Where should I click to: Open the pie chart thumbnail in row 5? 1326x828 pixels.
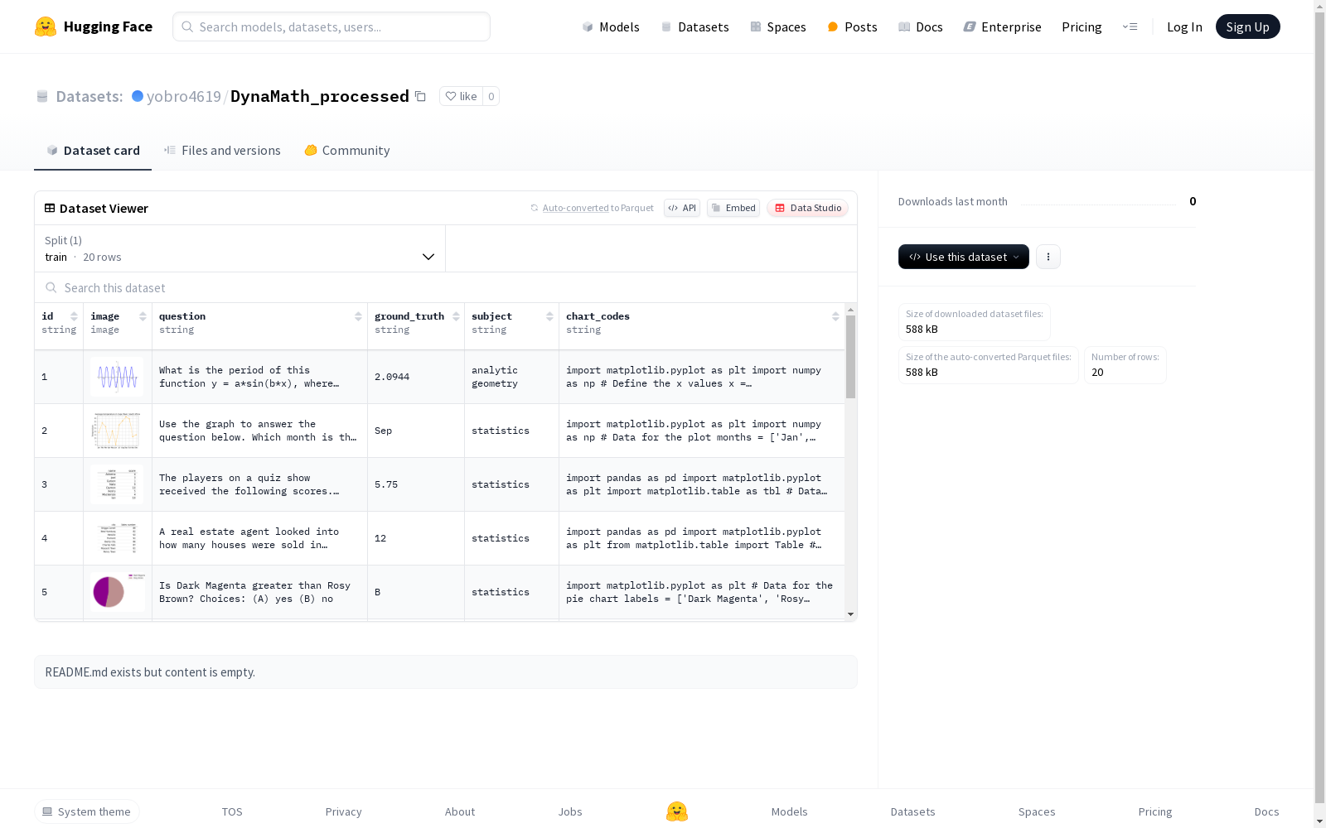click(x=117, y=592)
